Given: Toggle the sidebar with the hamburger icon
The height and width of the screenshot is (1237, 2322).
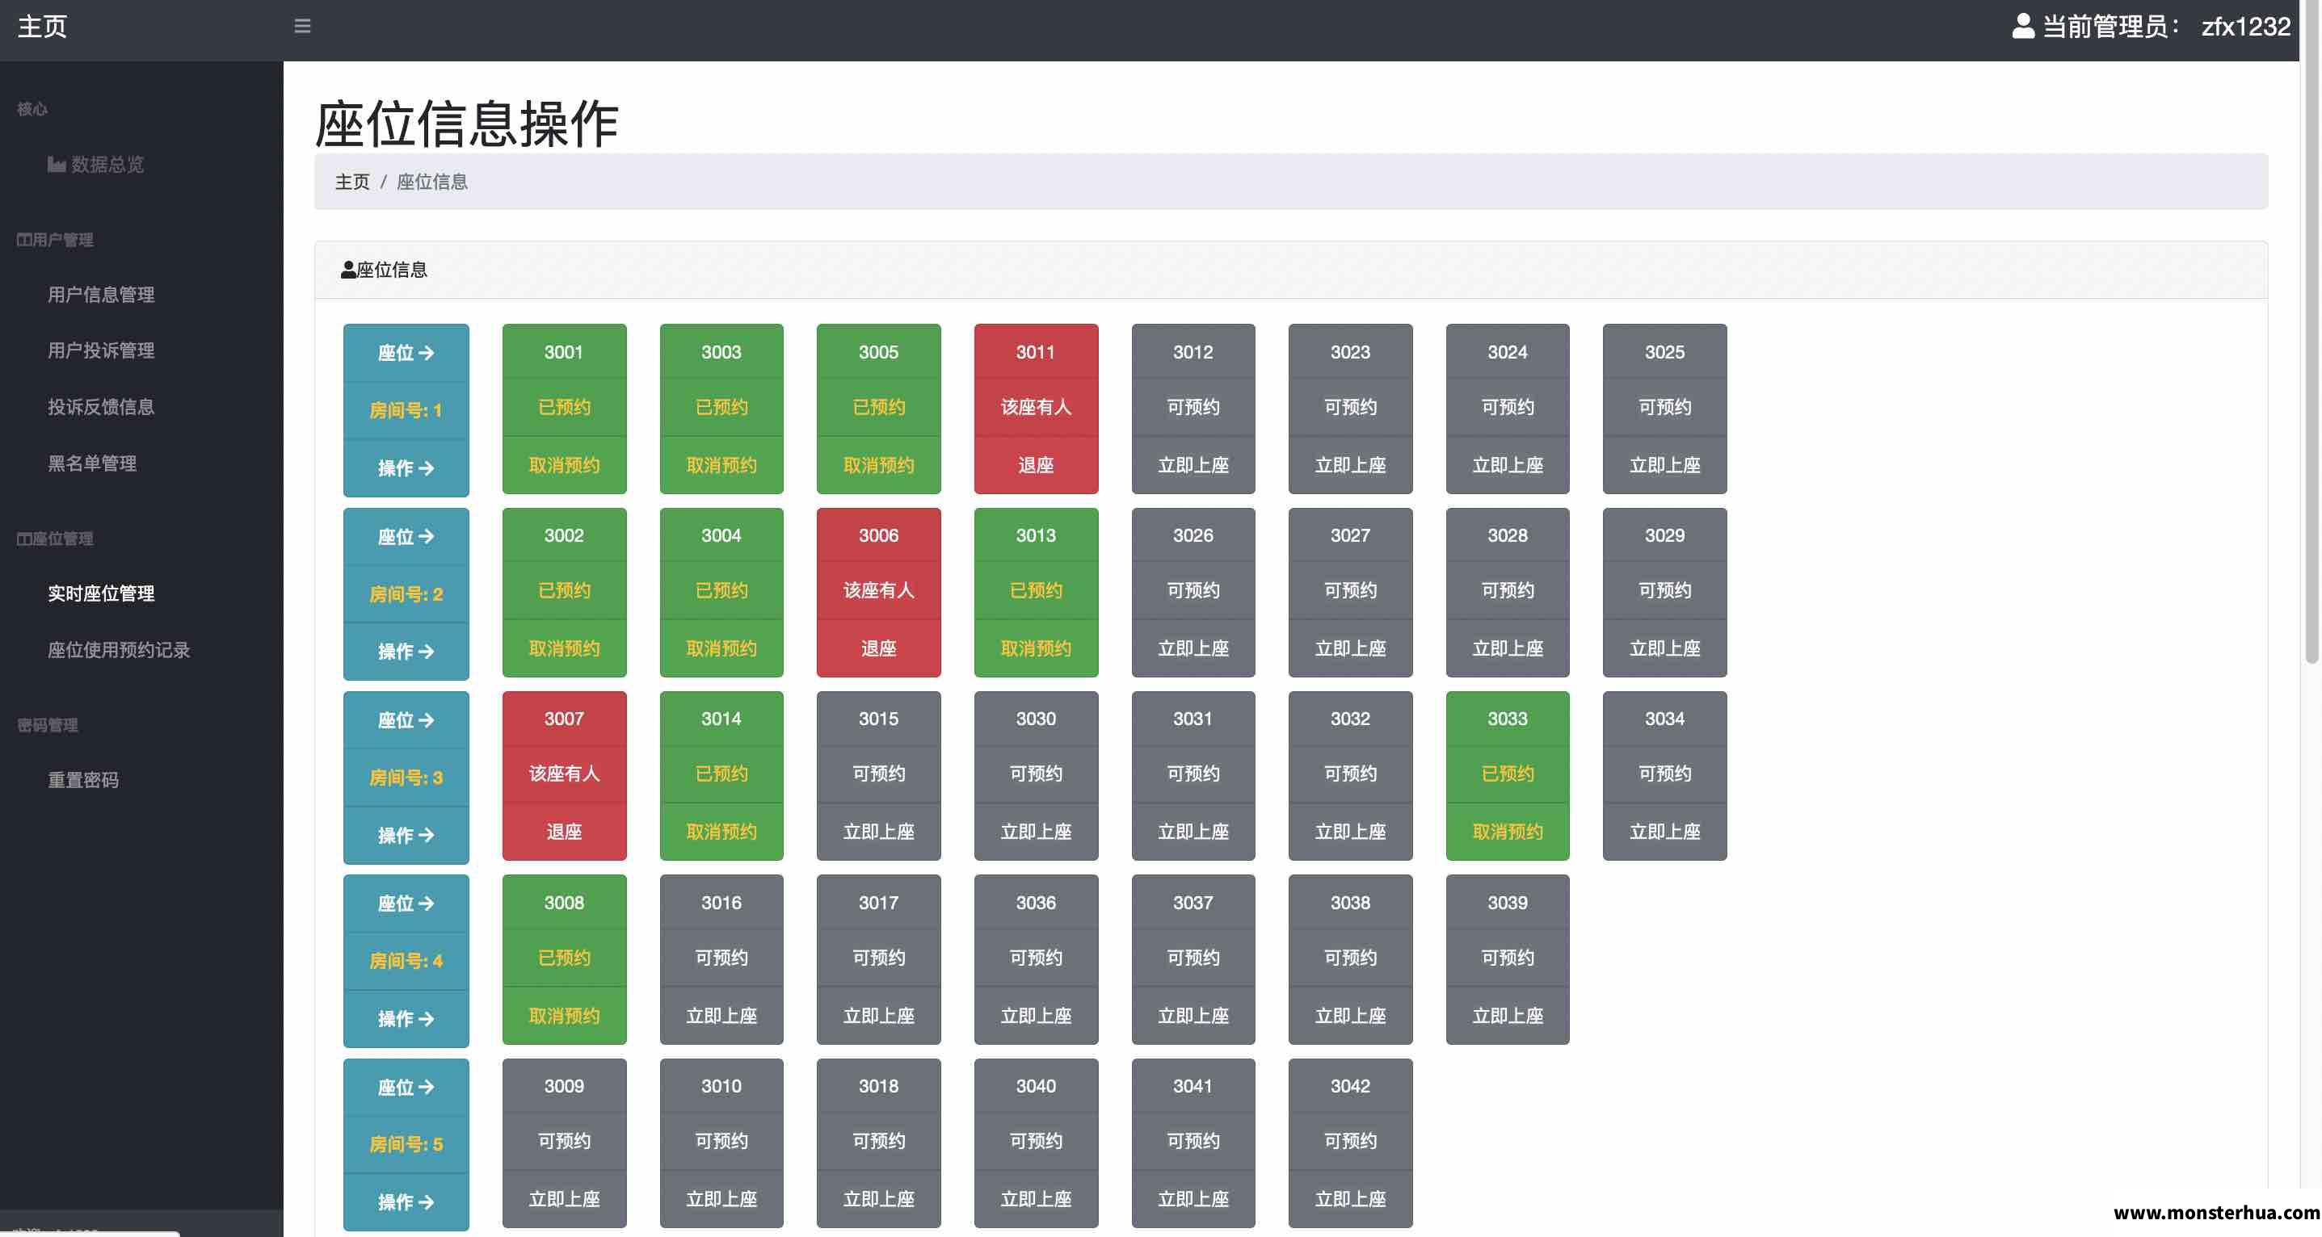Looking at the screenshot, I should coord(302,26).
